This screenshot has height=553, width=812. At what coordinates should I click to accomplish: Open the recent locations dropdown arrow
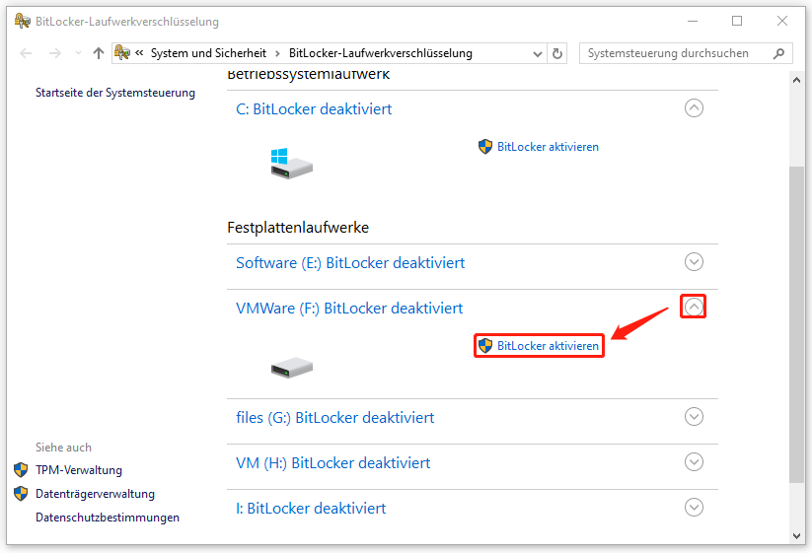pyautogui.click(x=78, y=53)
